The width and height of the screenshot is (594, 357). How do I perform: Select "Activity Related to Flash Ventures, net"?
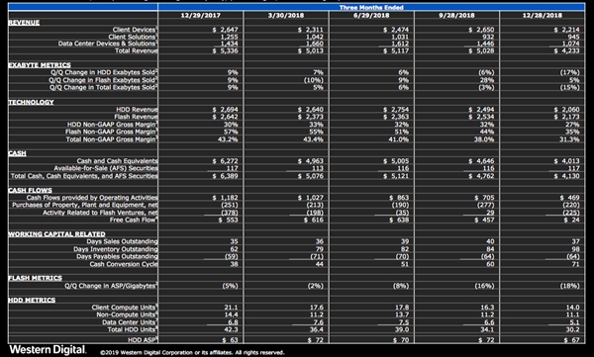[100, 213]
